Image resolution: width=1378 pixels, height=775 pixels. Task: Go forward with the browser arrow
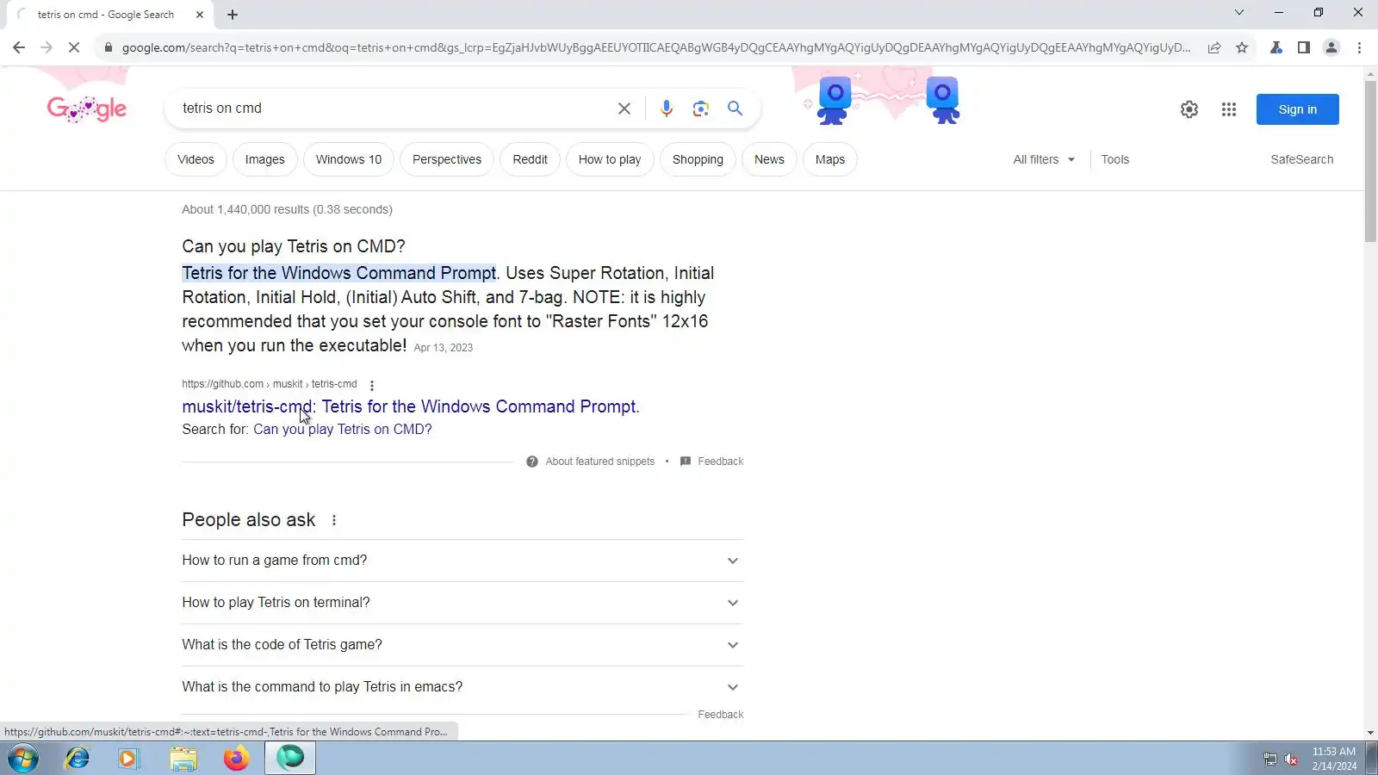pyautogui.click(x=47, y=47)
